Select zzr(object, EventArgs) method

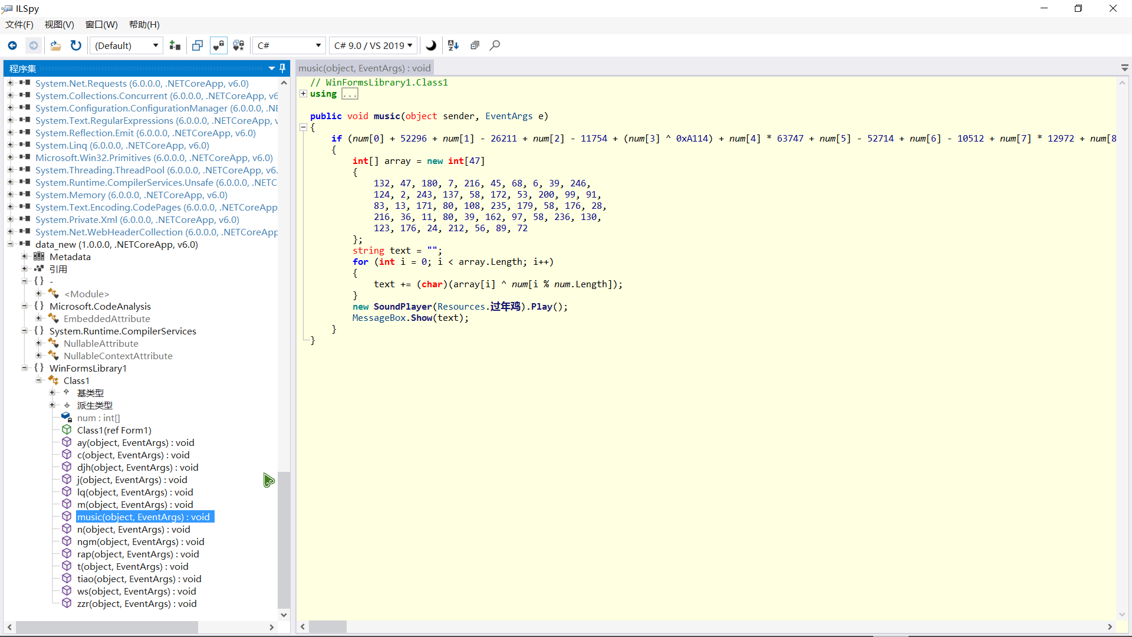coord(137,603)
